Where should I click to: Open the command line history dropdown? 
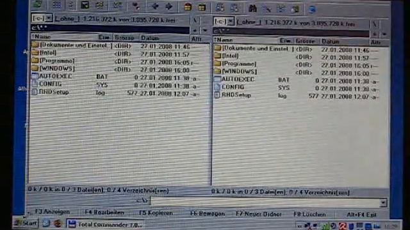click(383, 203)
